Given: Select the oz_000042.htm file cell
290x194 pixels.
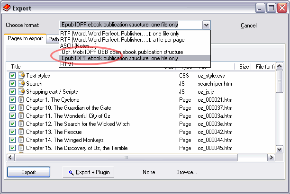Looking at the screenshot, I should (x=215, y=132).
